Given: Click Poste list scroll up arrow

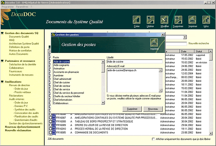Looking at the screenshot, I should point(103,62).
